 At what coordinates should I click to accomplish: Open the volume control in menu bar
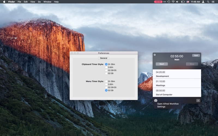tap(177, 2)
